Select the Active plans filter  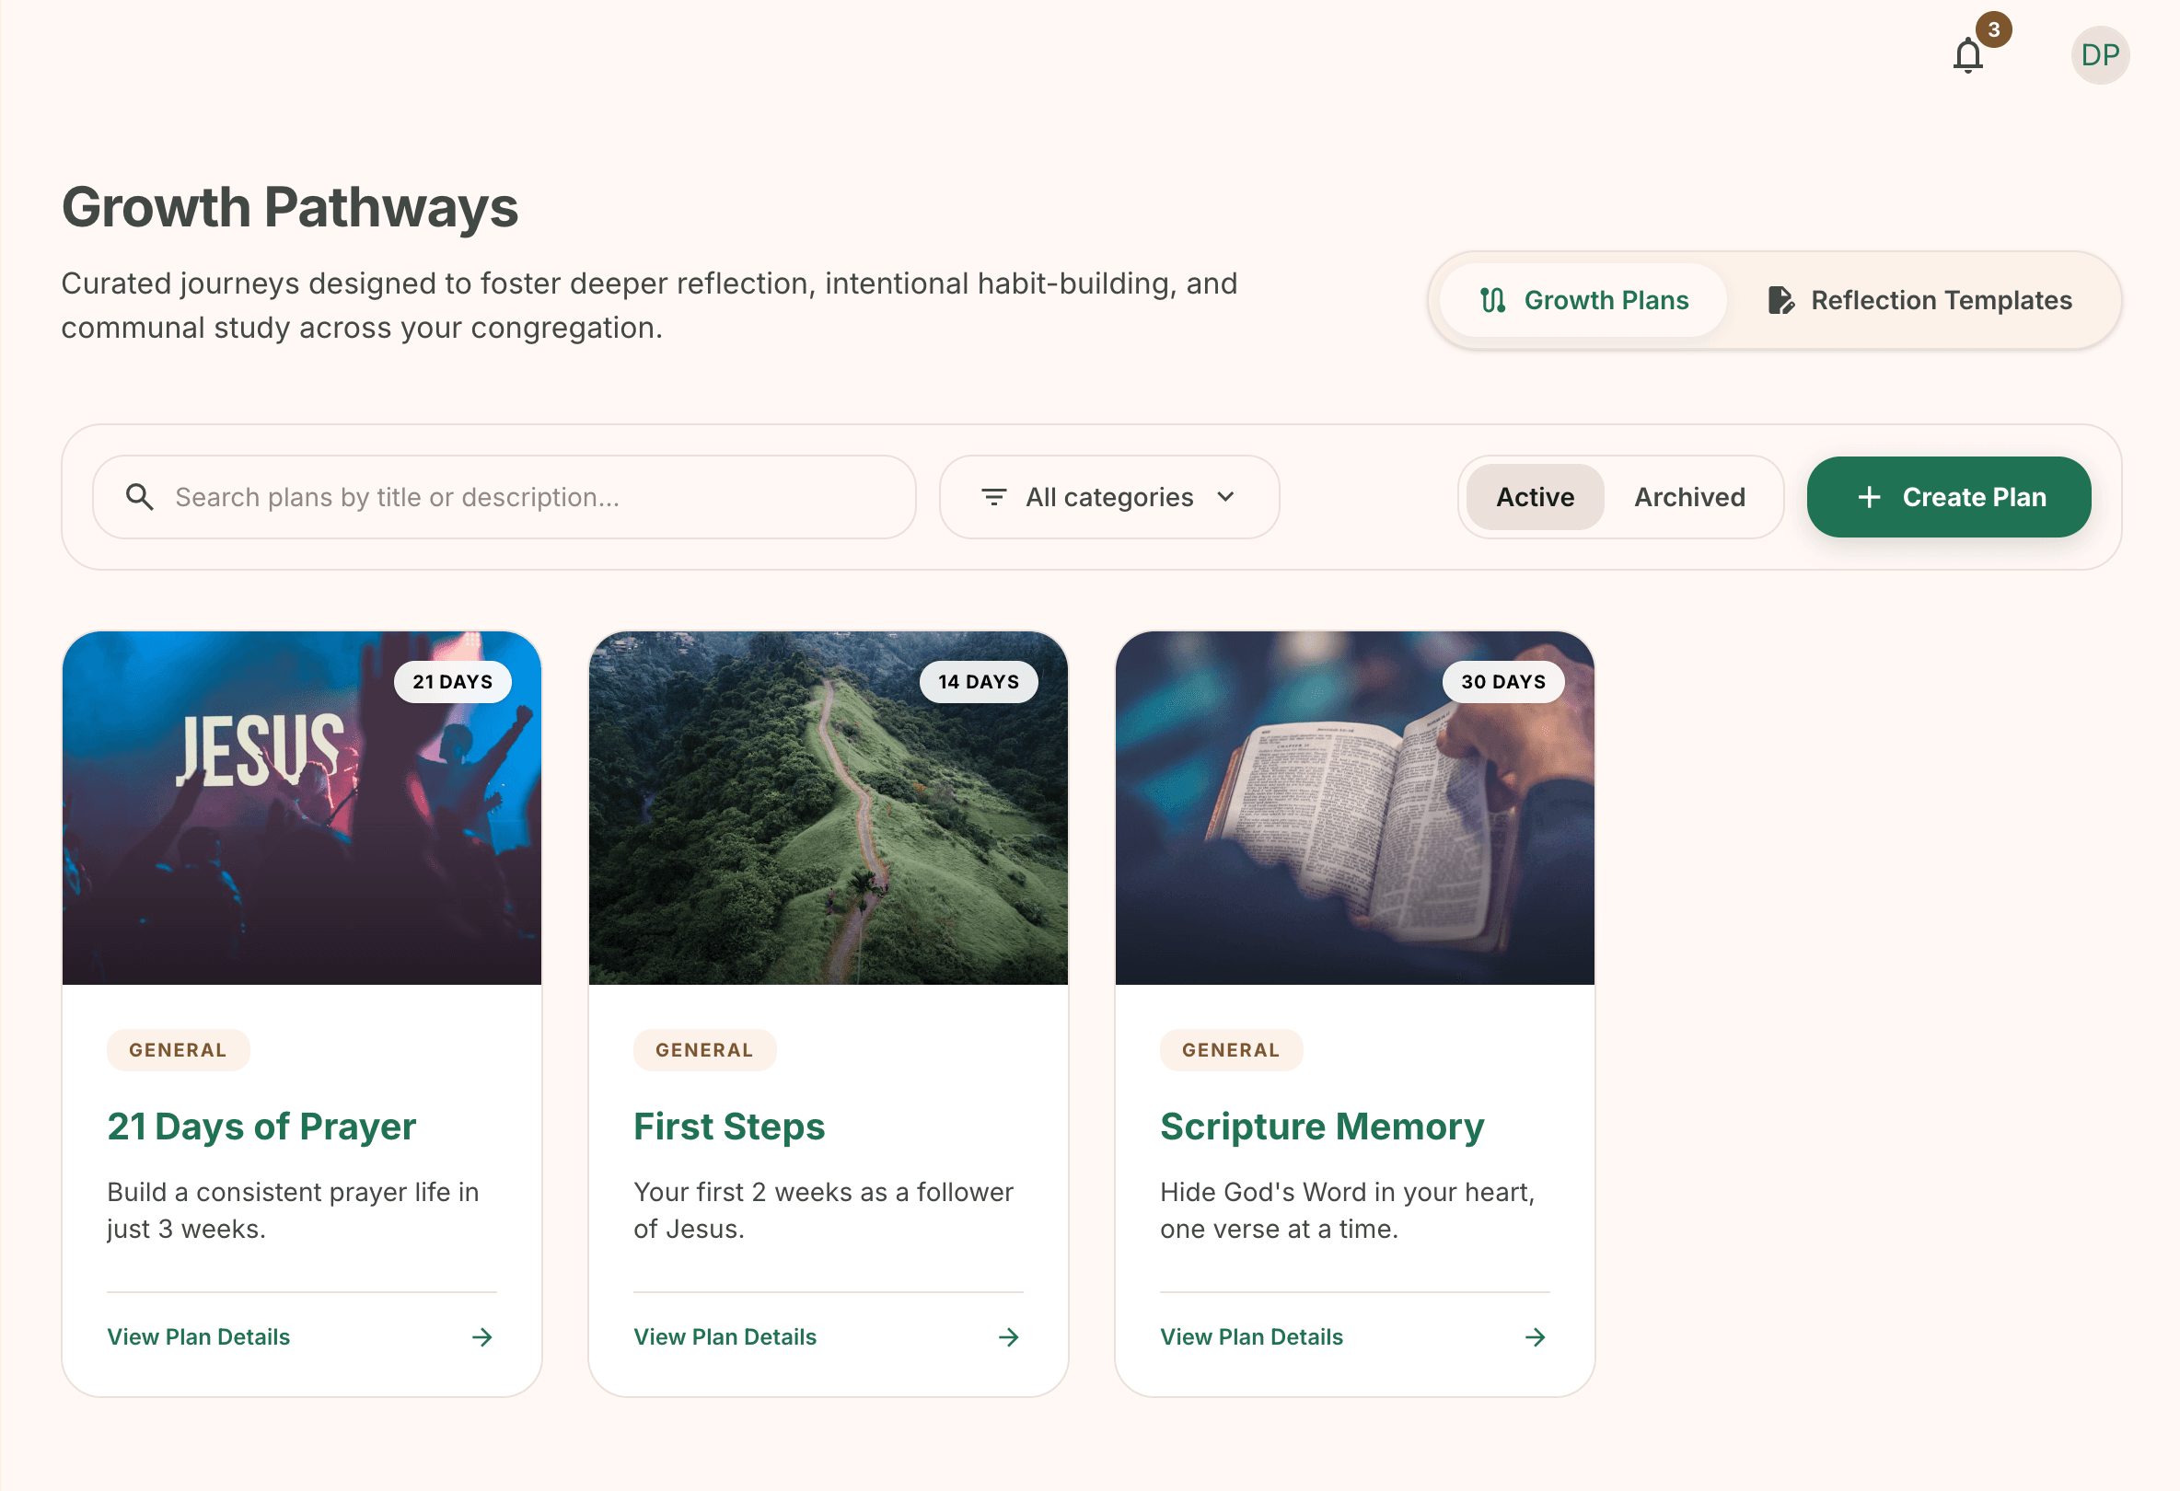tap(1535, 497)
